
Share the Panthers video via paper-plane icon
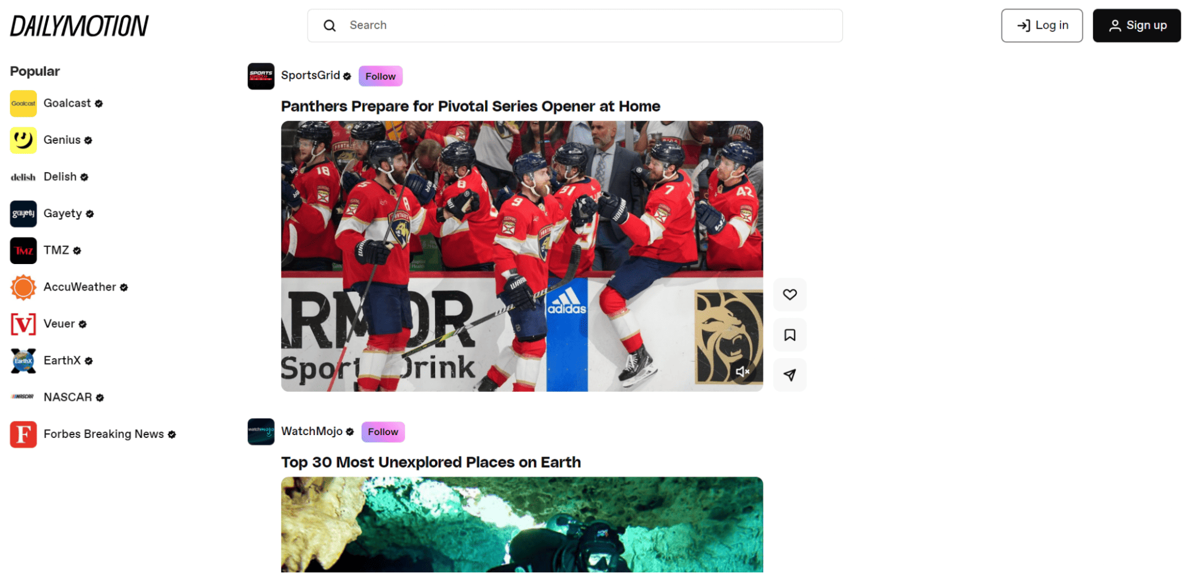(x=790, y=375)
